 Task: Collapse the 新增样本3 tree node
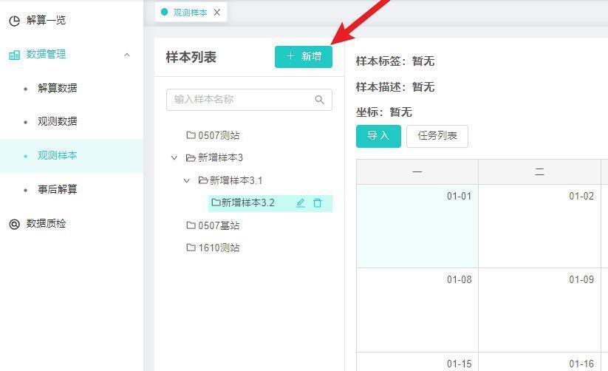coord(174,158)
